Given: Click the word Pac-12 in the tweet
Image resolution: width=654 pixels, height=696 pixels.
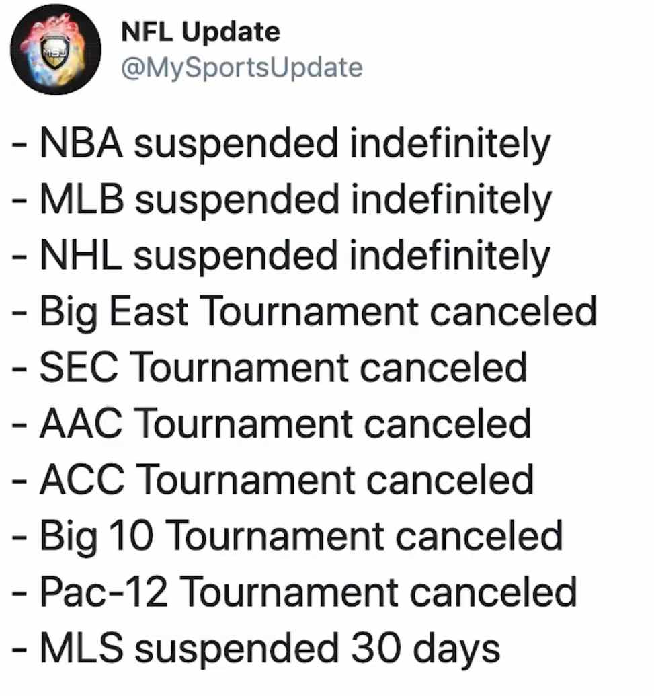Looking at the screenshot, I should point(104,592).
